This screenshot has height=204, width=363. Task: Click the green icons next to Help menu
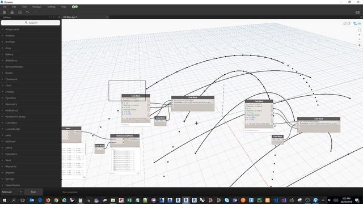click(x=75, y=7)
